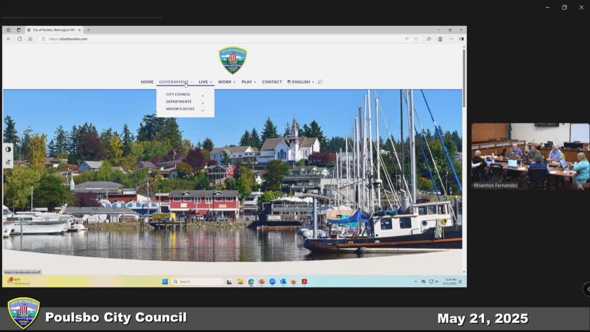Select Rhiannon Fernandez's video thumbnail
Screen dimensions: 590x332
coord(531,156)
